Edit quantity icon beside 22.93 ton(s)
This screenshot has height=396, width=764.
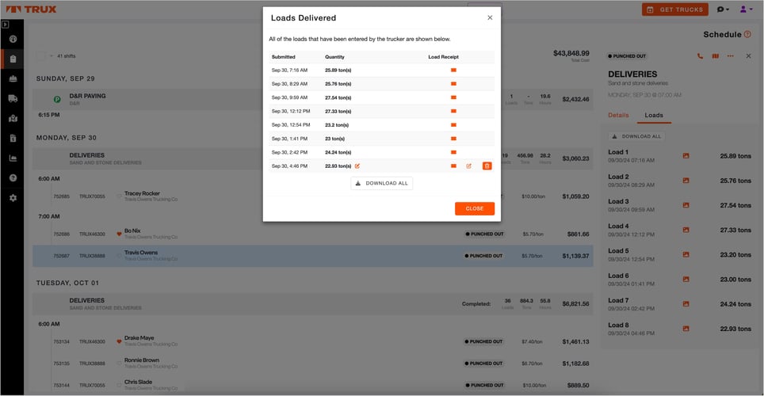pos(357,166)
